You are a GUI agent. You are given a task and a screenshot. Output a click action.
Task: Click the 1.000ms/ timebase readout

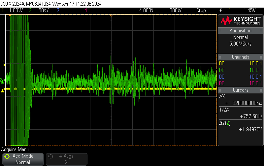174,10
